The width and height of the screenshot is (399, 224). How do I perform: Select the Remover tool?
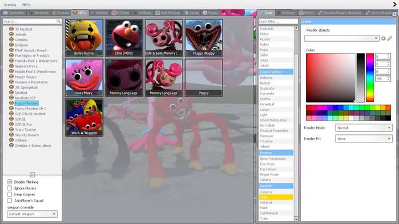click(276, 136)
